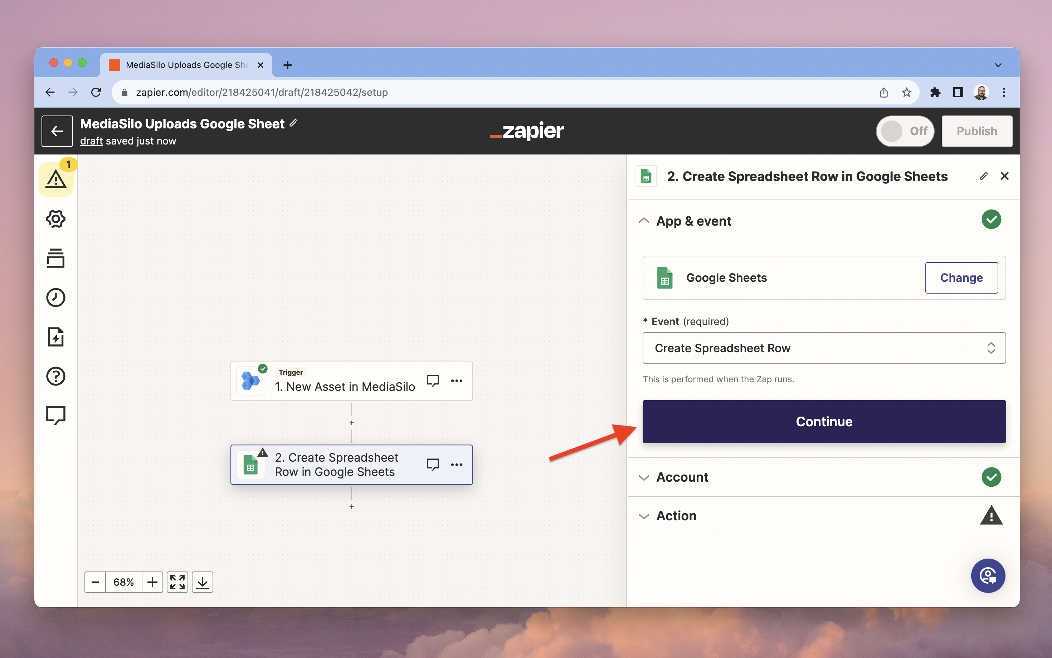
Task: Expand the Account section
Action: pyautogui.click(x=644, y=477)
